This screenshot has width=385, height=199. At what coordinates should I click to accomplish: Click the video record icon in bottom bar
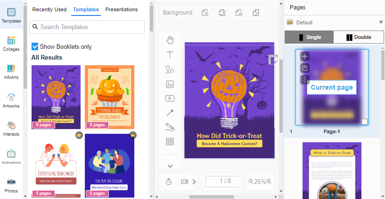click(185, 182)
